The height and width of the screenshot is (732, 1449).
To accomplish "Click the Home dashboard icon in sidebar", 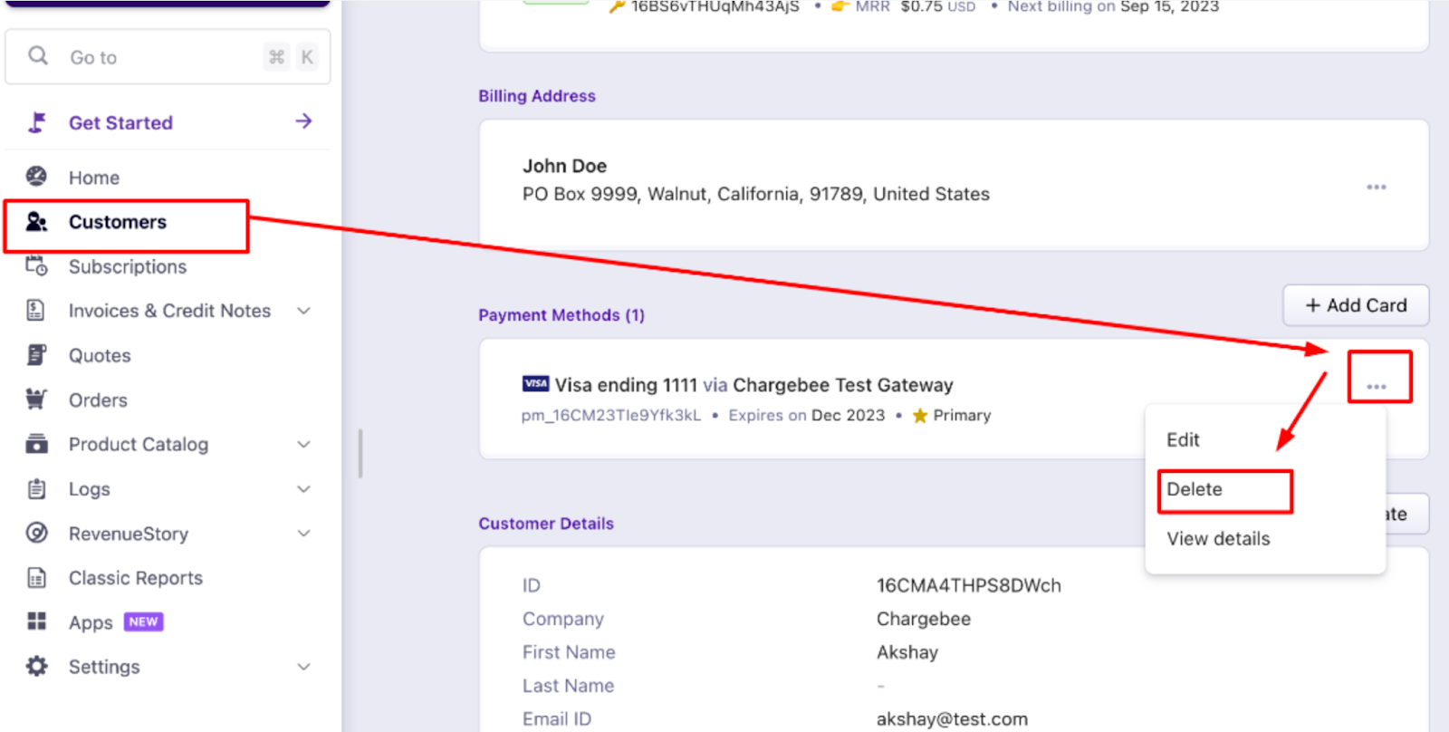I will tap(36, 177).
